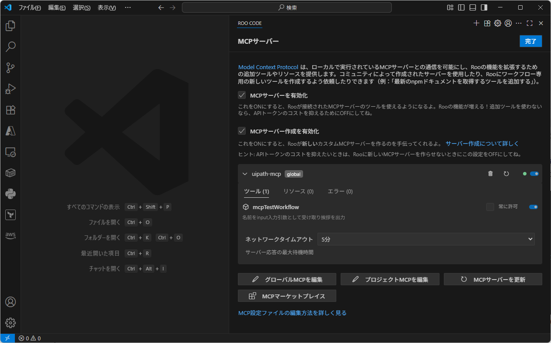551x343 pixels.
Task: Open the Azure view icon
Action: pyautogui.click(x=10, y=131)
